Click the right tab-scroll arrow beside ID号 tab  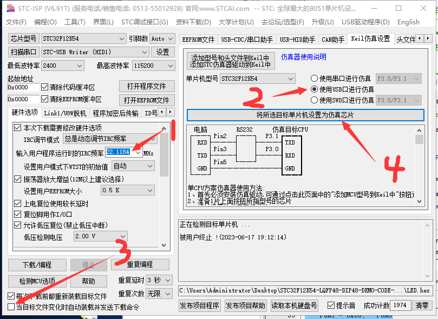[170, 112]
